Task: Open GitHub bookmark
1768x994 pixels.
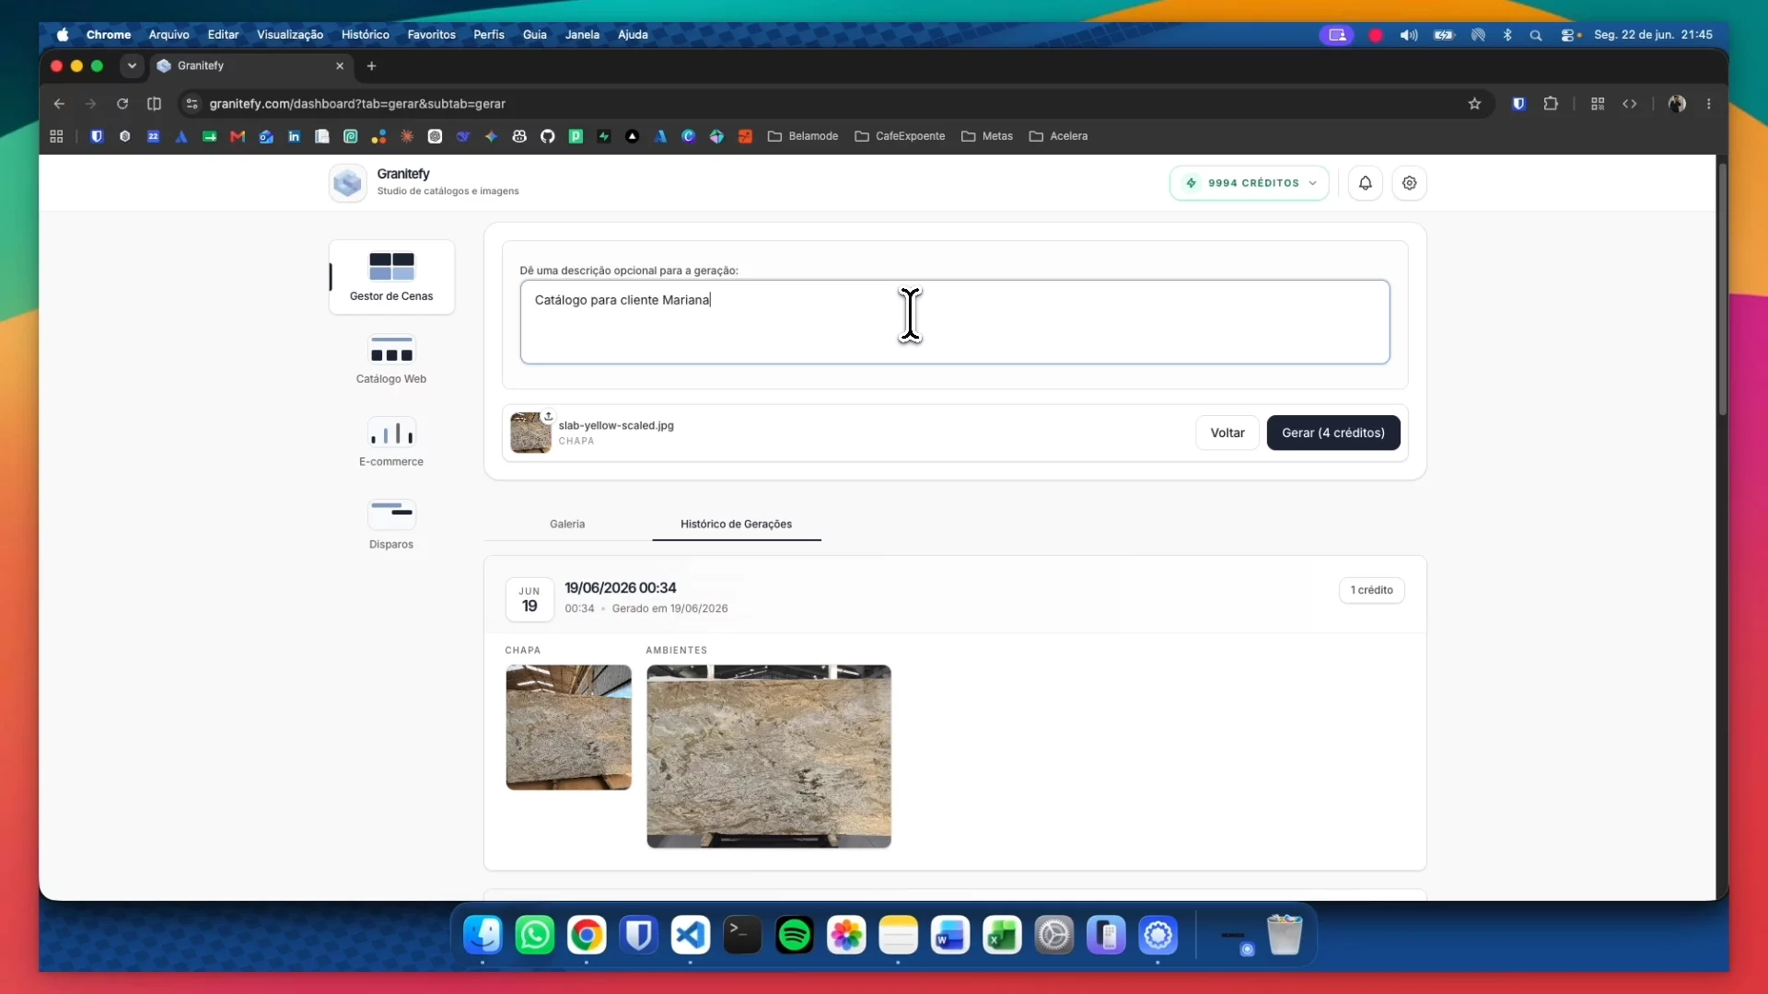Action: [548, 136]
